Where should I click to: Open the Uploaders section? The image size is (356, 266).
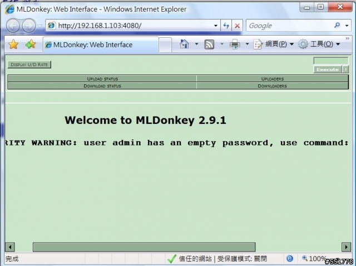coord(273,79)
